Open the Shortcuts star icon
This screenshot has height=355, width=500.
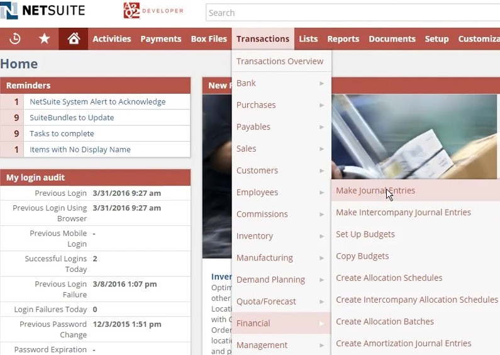(44, 38)
